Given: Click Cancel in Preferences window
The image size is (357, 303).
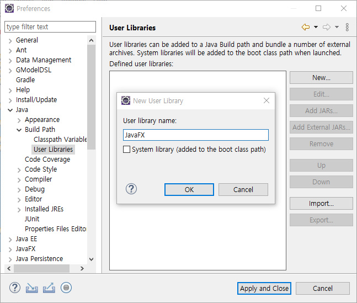Looking at the screenshot, I should pyautogui.click(x=323, y=289).
